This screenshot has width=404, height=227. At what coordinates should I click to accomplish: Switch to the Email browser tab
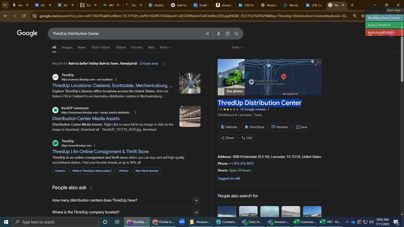point(201,5)
